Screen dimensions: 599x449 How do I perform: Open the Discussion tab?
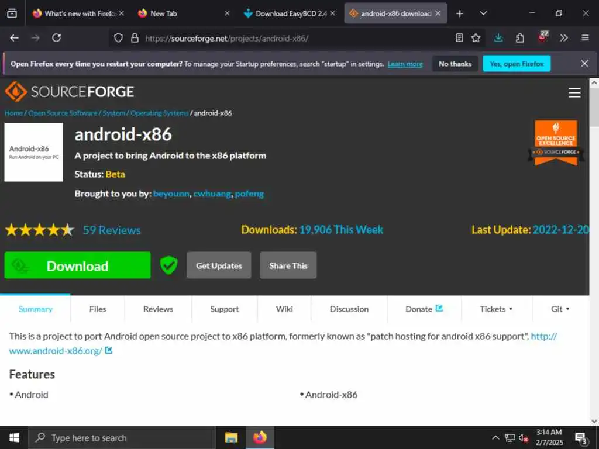point(349,309)
